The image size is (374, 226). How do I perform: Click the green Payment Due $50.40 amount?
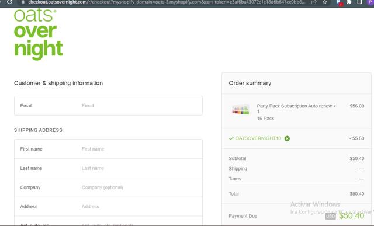point(351,215)
